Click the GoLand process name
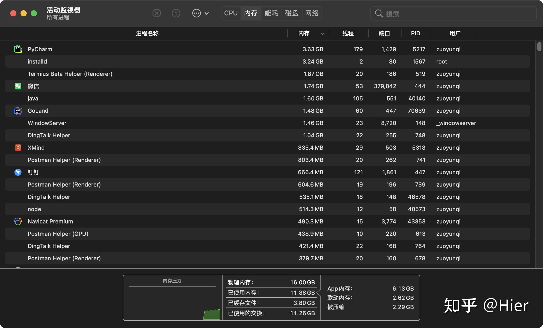Screen dimensions: 543x328 (x=38, y=111)
